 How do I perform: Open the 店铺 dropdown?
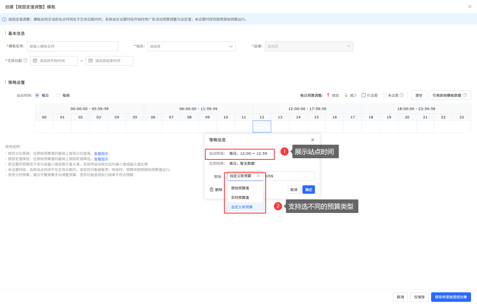[309, 46]
